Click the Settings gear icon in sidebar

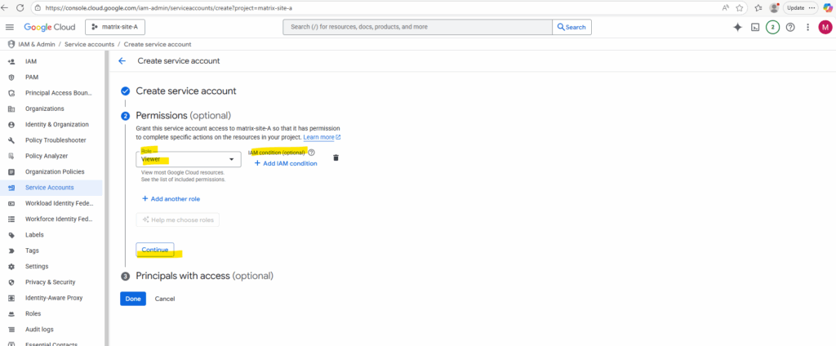11,267
